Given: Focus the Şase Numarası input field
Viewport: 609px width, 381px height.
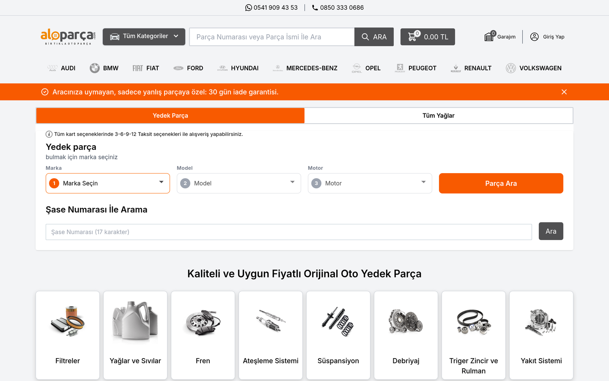Looking at the screenshot, I should 289,232.
